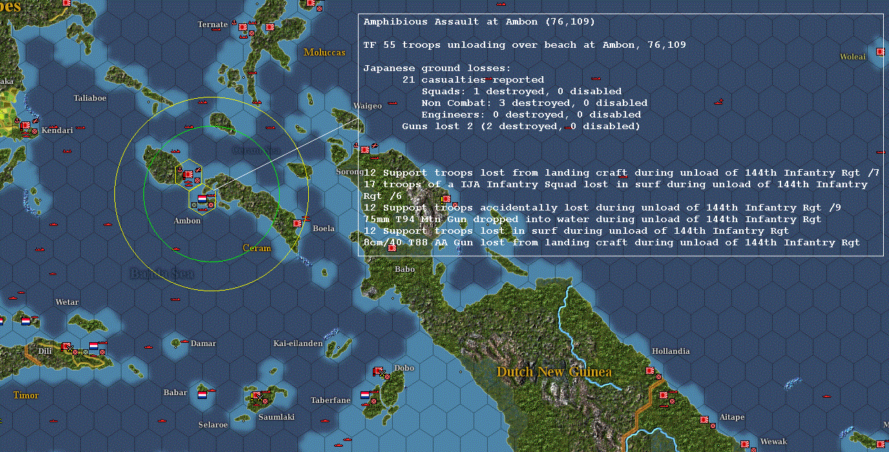Click 'TF 55 troops unloading over beach' line
This screenshot has height=452, width=889.
coord(525,45)
